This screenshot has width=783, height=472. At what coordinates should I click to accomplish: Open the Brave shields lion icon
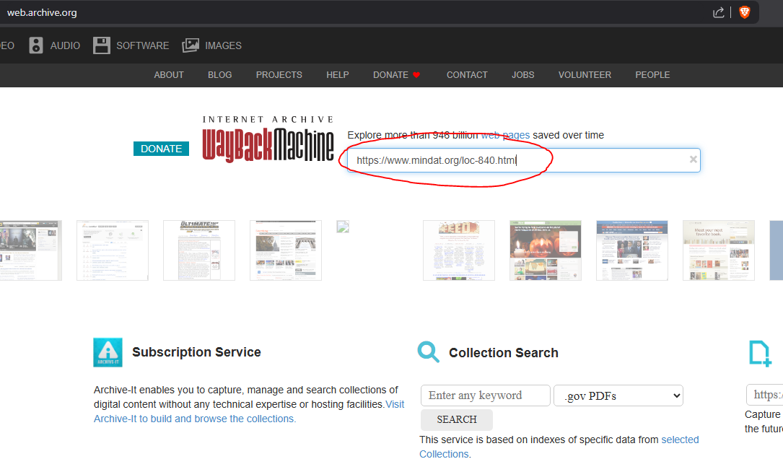[745, 12]
